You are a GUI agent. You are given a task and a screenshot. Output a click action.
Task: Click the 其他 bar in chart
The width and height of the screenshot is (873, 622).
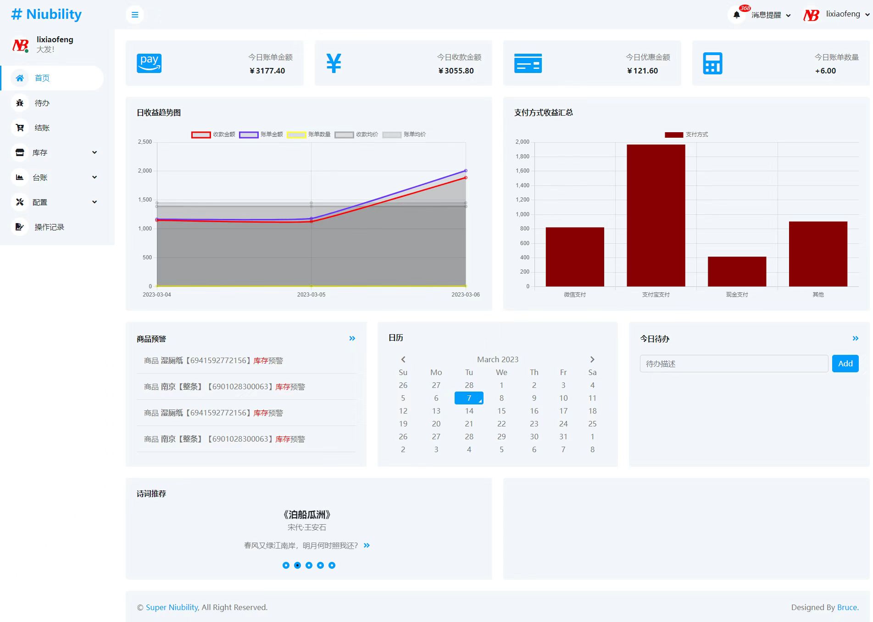pos(818,254)
